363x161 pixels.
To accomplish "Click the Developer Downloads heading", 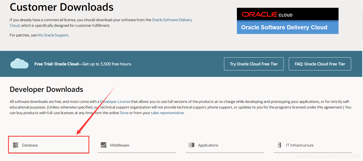I will pos(47,89).
